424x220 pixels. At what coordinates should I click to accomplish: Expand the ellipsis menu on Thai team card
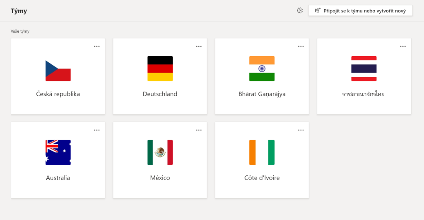[403, 46]
